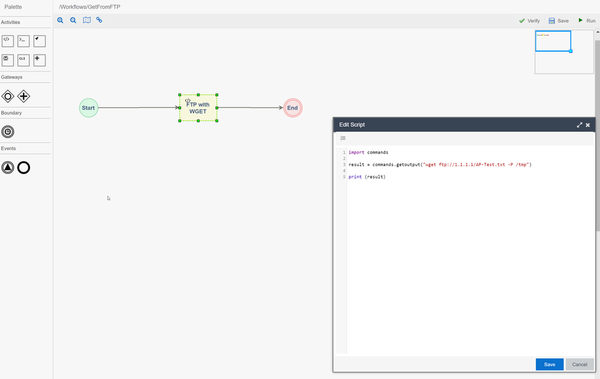Pick the timer boundary event icon

tap(7, 132)
